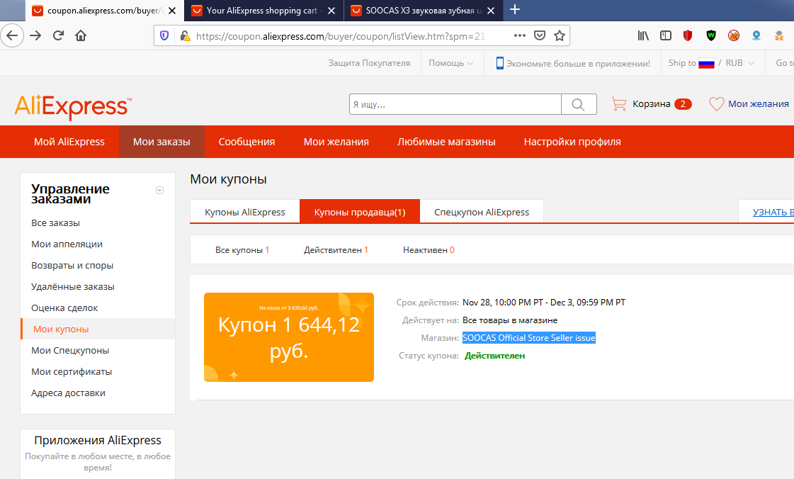Switch to SOOCAS X3 browser tab
The image size is (794, 479).
tap(424, 11)
